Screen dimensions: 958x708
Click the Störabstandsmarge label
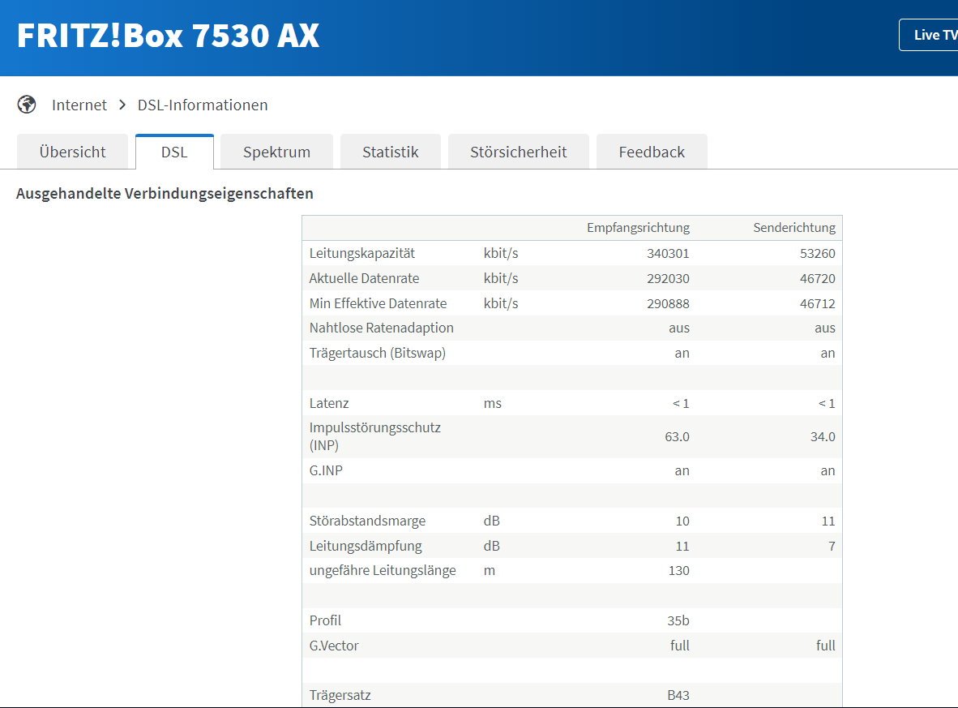click(367, 521)
